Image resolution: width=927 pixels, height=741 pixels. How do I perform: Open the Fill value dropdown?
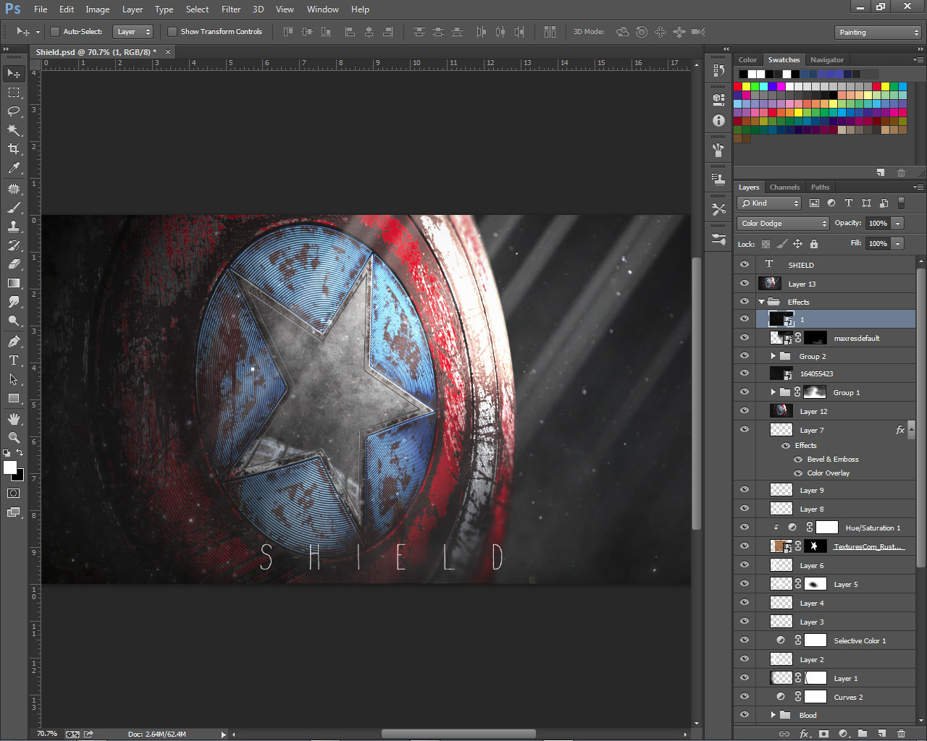(898, 244)
